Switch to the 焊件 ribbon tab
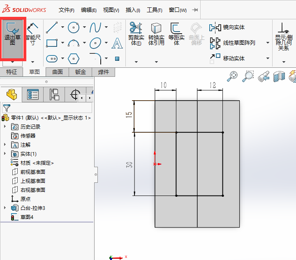This screenshot has width=296, height=260. [x=104, y=72]
